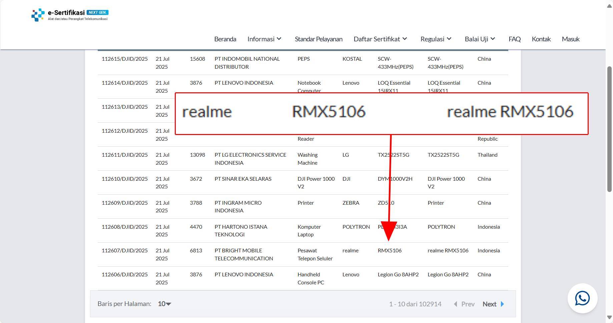Expand the Balai Uji menu
Viewport: 613px width, 323px height.
click(480, 39)
